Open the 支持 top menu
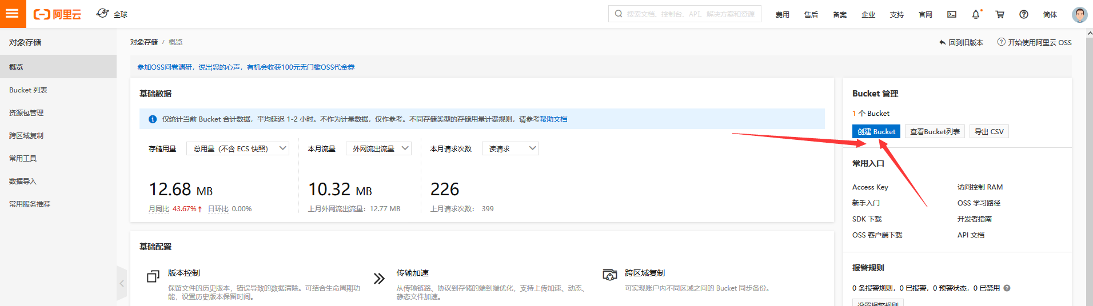 897,15
